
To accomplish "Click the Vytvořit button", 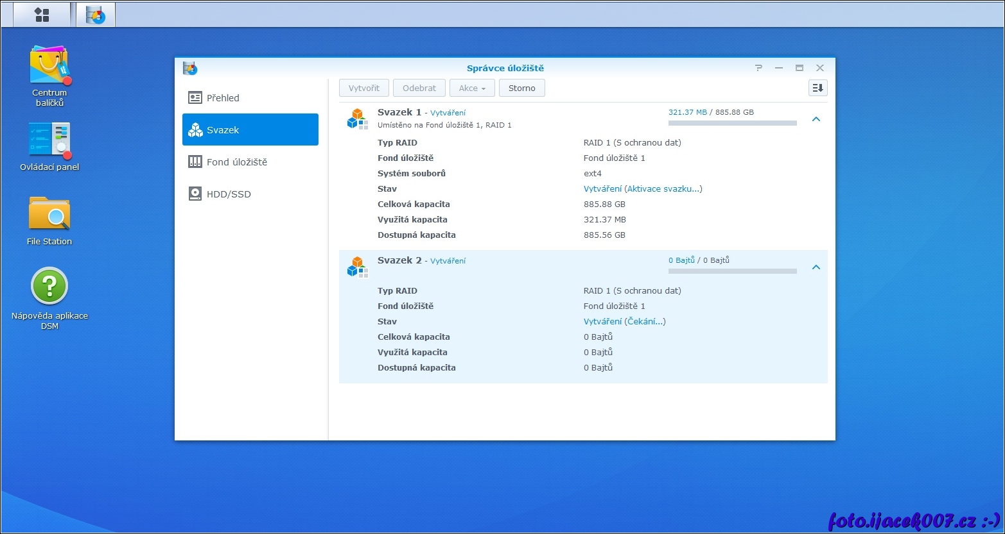I will 363,88.
